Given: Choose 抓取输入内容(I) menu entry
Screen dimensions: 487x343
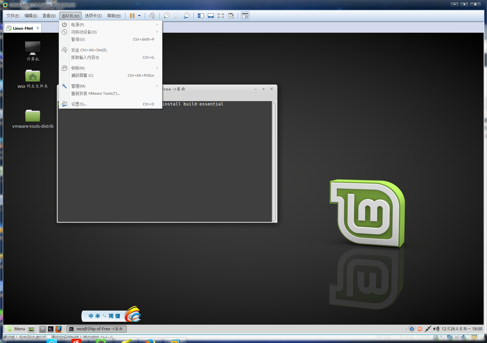Looking at the screenshot, I should [110, 57].
